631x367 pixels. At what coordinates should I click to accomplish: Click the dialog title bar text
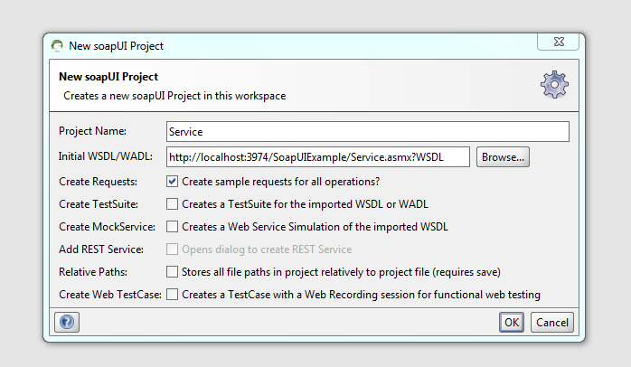point(116,45)
